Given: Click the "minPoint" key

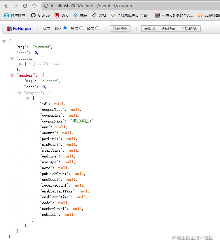Looking at the screenshot, I should click(50, 145).
